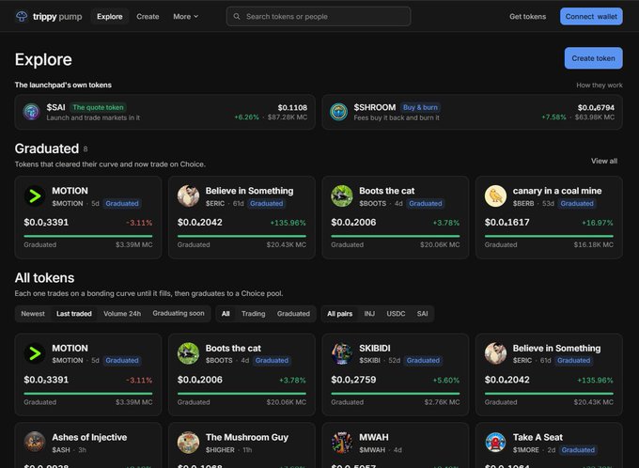Filter tokens by INJ pair
The height and width of the screenshot is (468, 639).
[369, 314]
